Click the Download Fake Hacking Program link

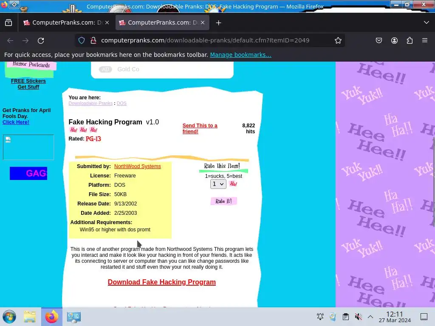tap(162, 282)
